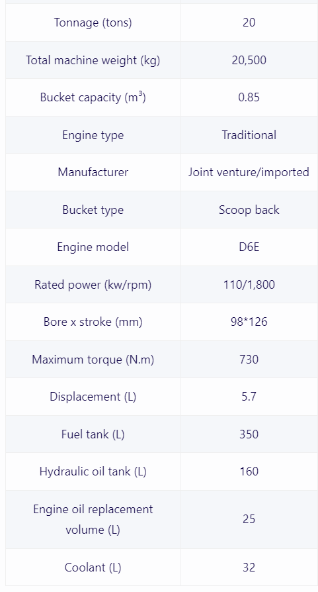Screen dimensions: 318x592
Task: Select the Maximum torque (N.m) label
Action: (93, 360)
